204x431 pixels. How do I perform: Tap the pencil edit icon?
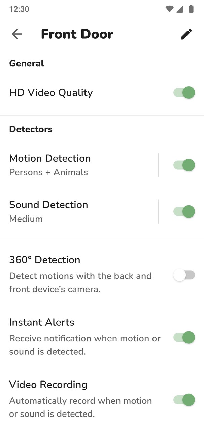[186, 34]
